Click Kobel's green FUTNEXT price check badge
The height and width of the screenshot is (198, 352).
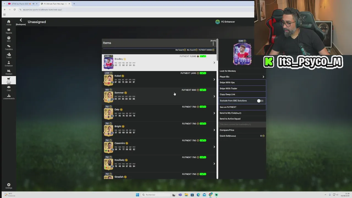click(203, 73)
